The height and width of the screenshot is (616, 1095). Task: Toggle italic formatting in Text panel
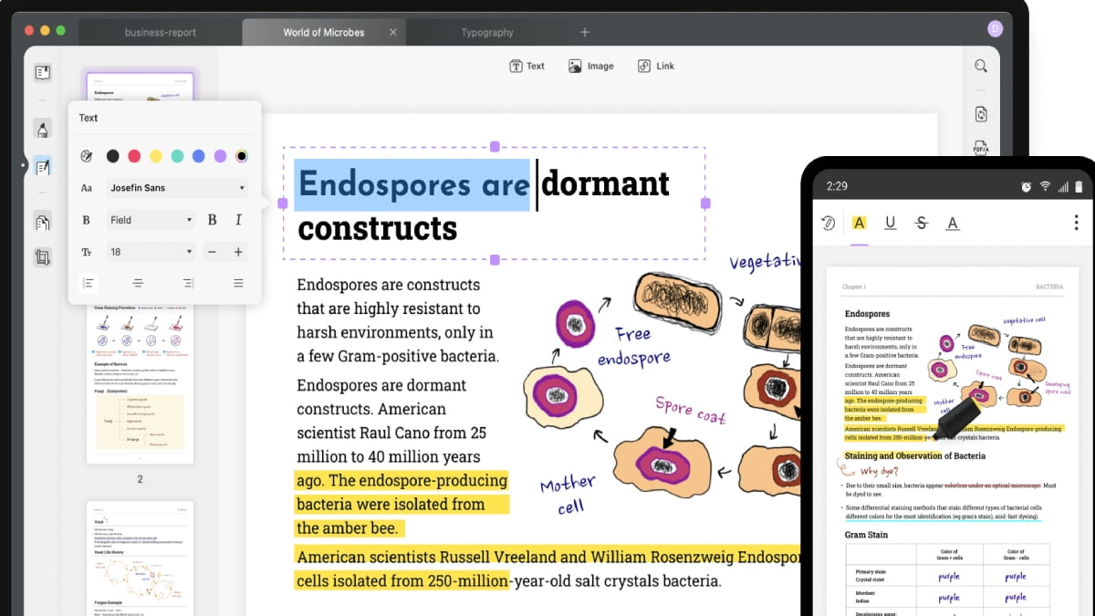238,220
